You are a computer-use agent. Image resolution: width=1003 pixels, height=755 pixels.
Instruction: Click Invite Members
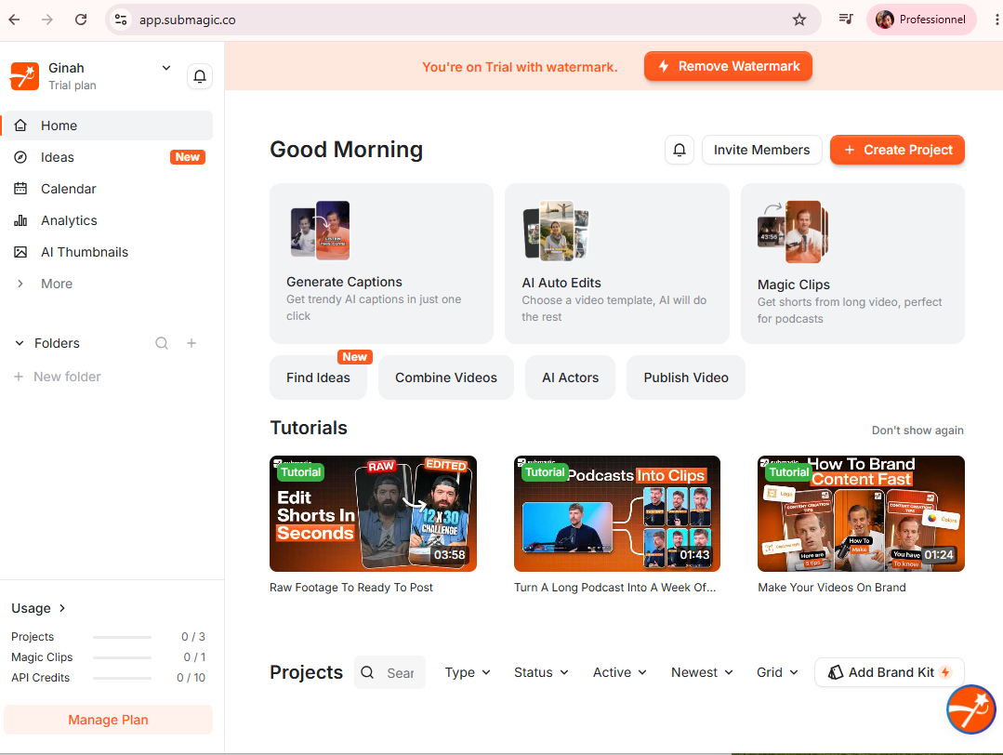[x=762, y=150]
